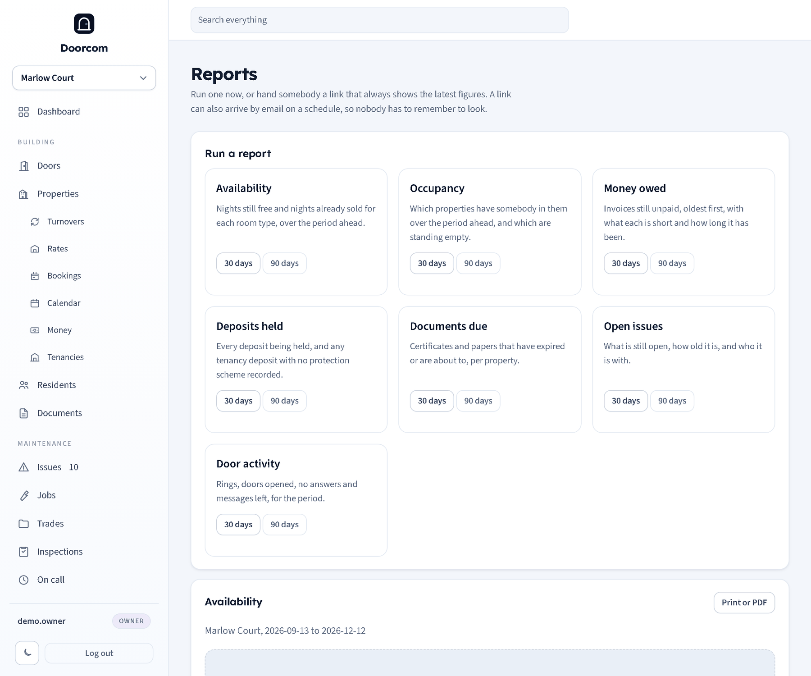Image resolution: width=811 pixels, height=676 pixels.
Task: Click the Doorcom logo icon
Action: tap(84, 23)
